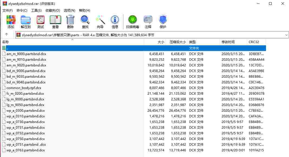Click modified date 2019/4/20 0:01
Viewport: 289px width, 157px height.
pyautogui.click(x=233, y=150)
